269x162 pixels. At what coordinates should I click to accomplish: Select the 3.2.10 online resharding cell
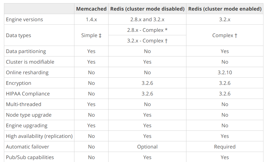pyautogui.click(x=225, y=73)
